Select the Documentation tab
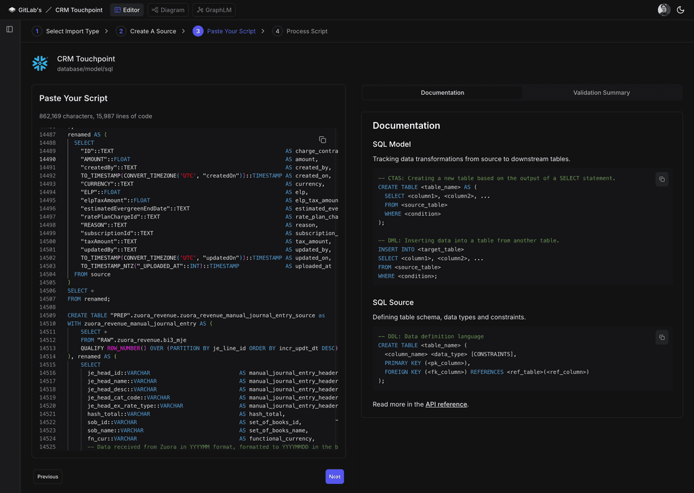 [x=441, y=92]
